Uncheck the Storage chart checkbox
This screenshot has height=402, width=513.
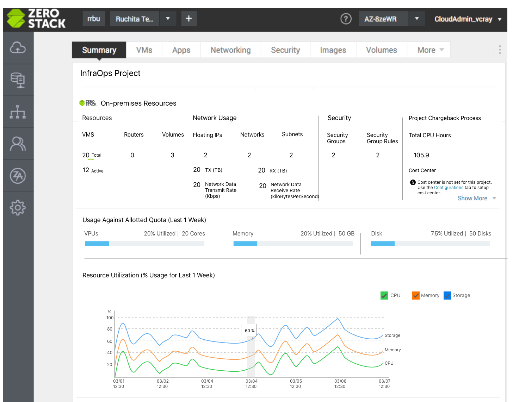[447, 295]
